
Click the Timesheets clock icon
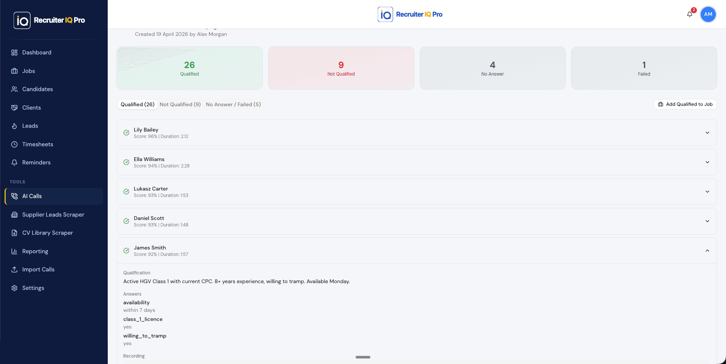point(14,144)
